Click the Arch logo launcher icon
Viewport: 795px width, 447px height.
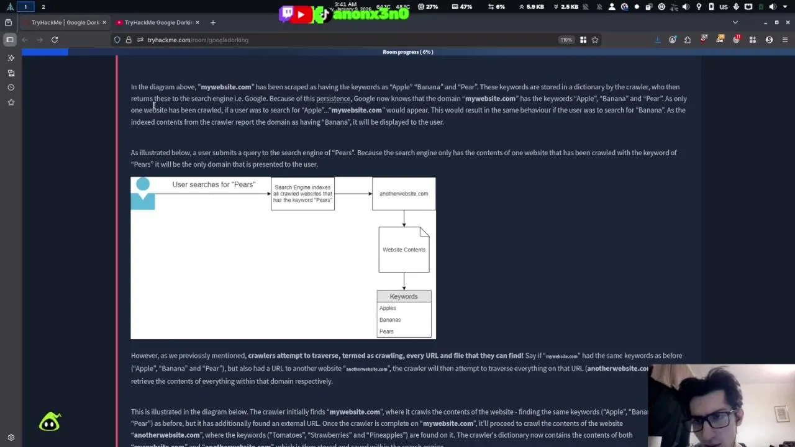point(10,7)
